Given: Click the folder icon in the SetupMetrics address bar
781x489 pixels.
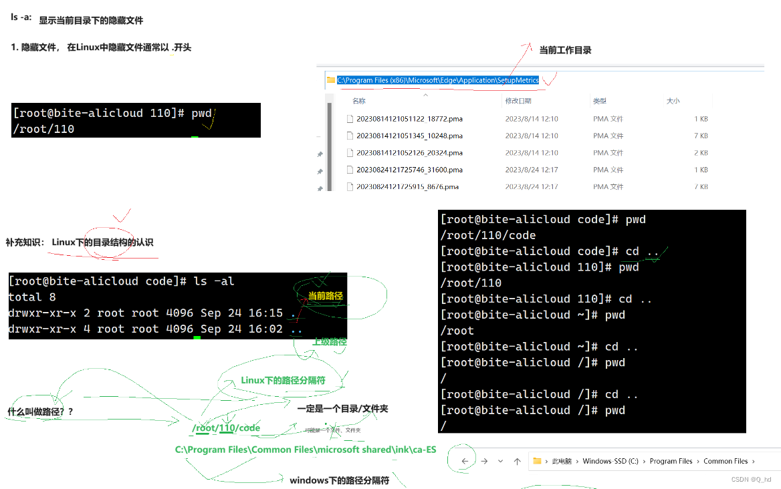Looking at the screenshot, I should point(331,79).
